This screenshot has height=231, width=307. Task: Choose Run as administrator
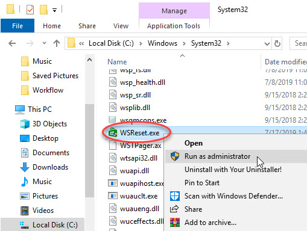tap(236, 156)
